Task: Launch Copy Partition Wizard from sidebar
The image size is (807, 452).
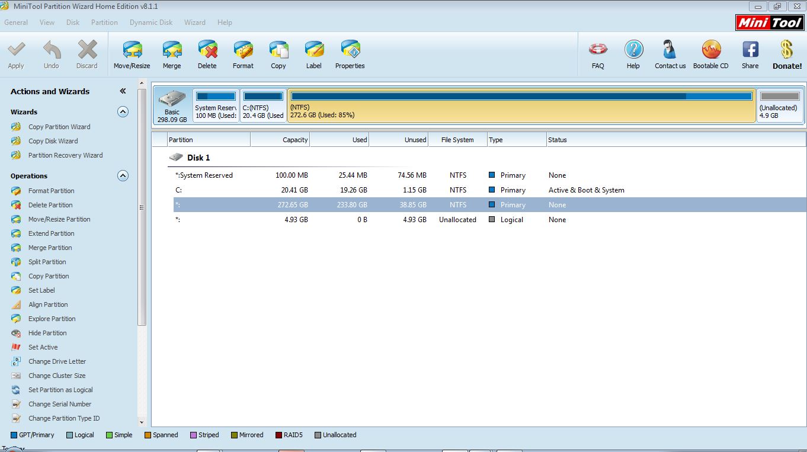Action: 59,127
